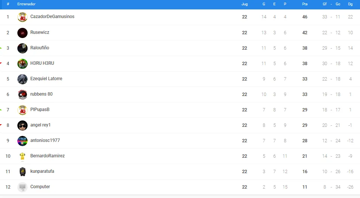The image size is (360, 198).
Task: Click antoniosc1977's -12 goal difference
Action: pyautogui.click(x=350, y=141)
